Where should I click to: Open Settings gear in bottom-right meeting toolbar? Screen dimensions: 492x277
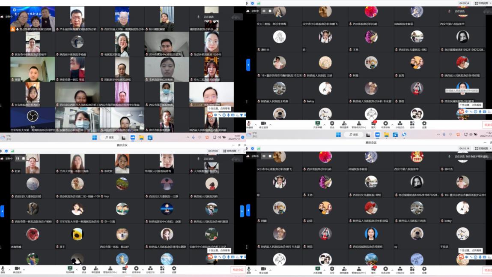424,269
